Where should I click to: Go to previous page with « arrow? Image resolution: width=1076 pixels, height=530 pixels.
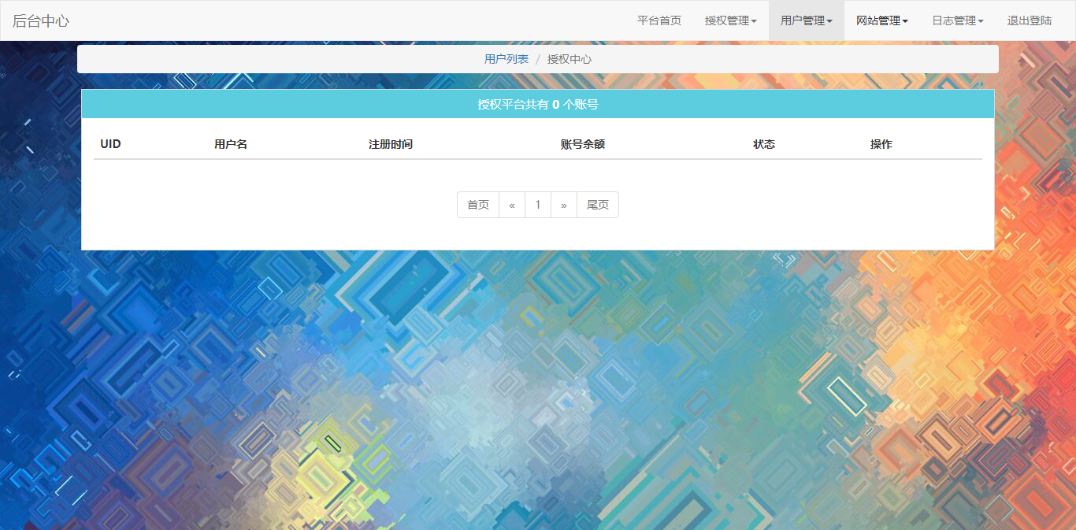pyautogui.click(x=512, y=205)
